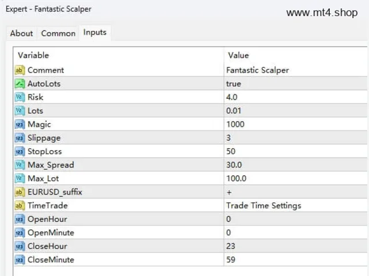Click the integer icon next to Slippage
This screenshot has width=369, height=276.
point(20,138)
